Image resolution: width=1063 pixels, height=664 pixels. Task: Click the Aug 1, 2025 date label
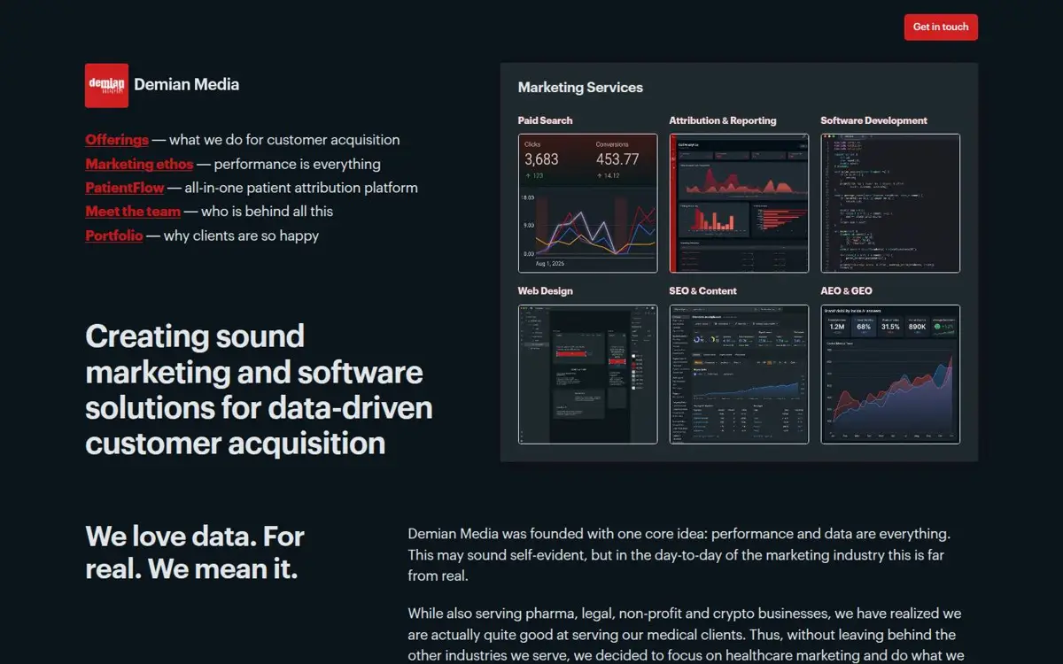pyautogui.click(x=550, y=264)
